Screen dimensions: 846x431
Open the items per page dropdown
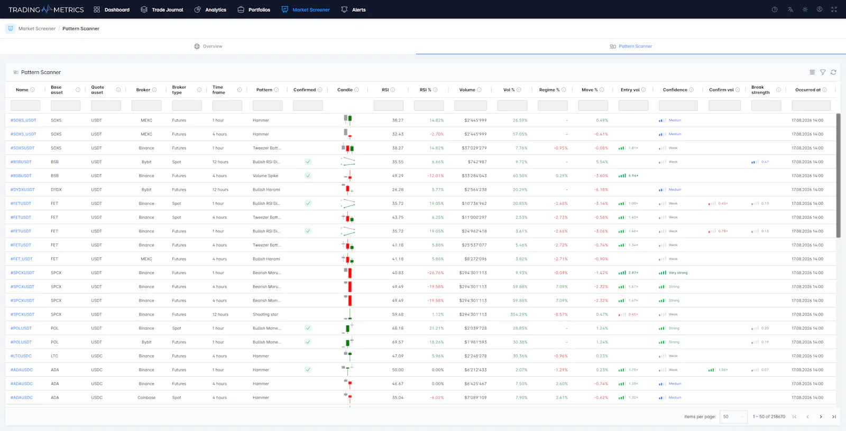[x=733, y=417]
